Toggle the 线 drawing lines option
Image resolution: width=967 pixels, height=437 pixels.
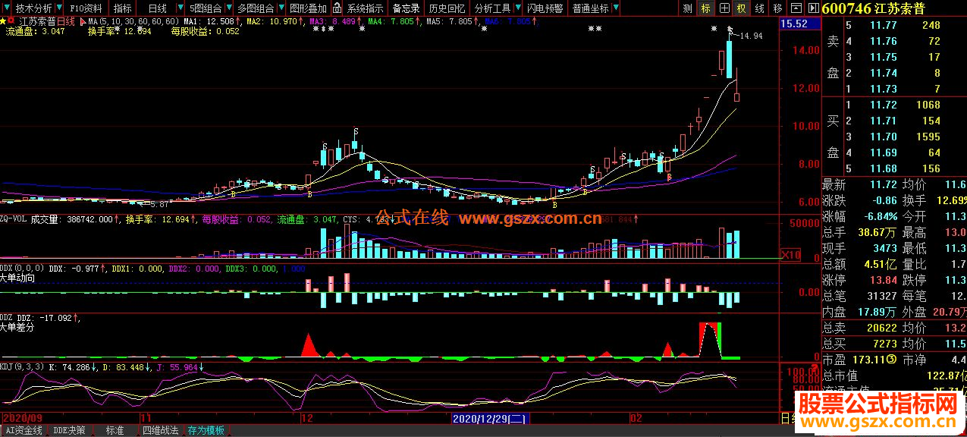coord(759,8)
